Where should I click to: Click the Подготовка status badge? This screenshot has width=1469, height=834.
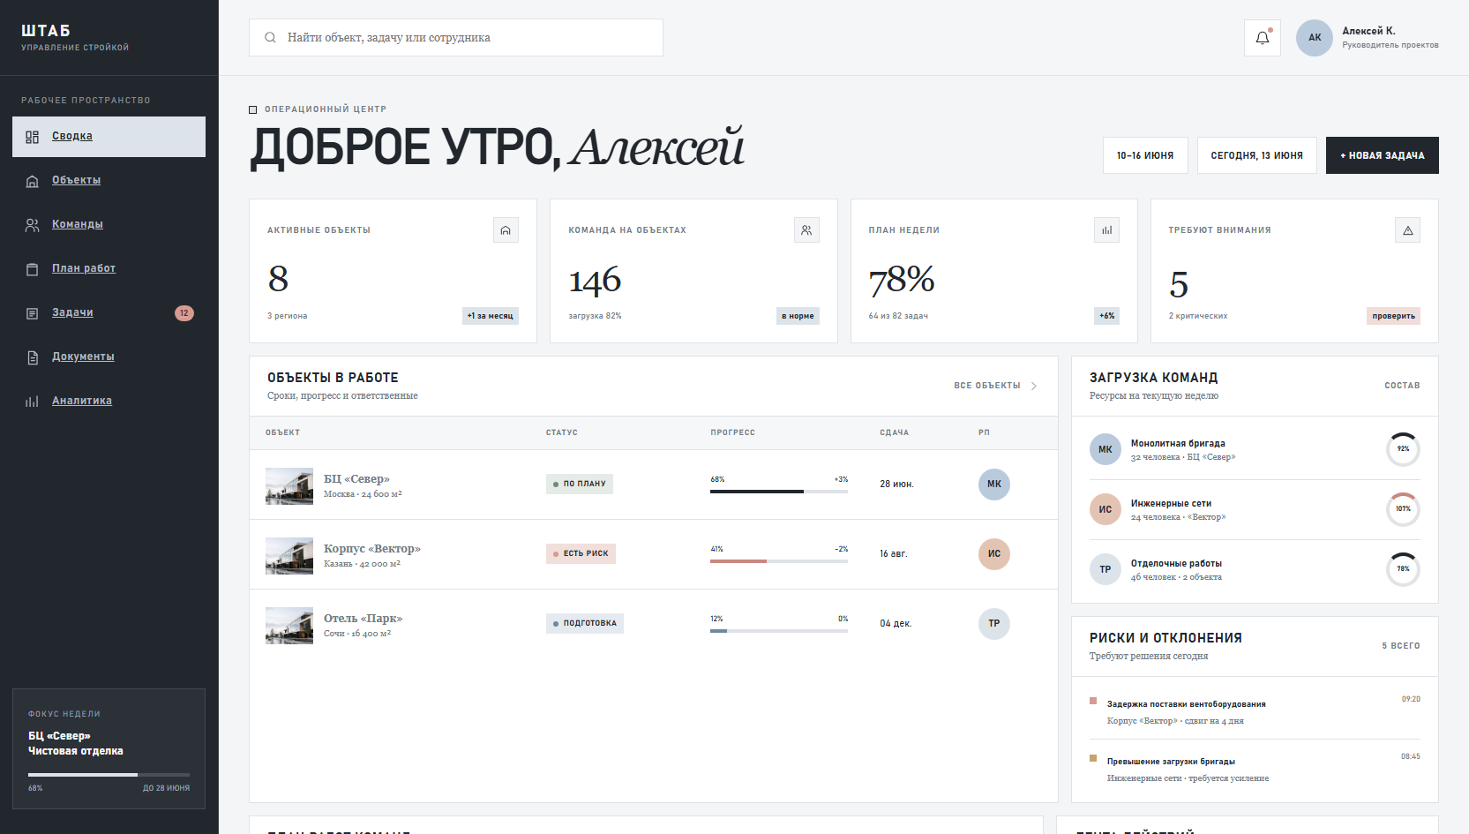click(x=585, y=623)
